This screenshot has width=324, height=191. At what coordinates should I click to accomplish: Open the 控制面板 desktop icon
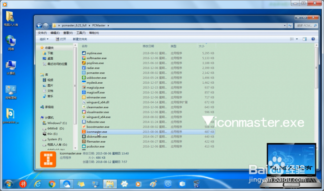pos(11,92)
